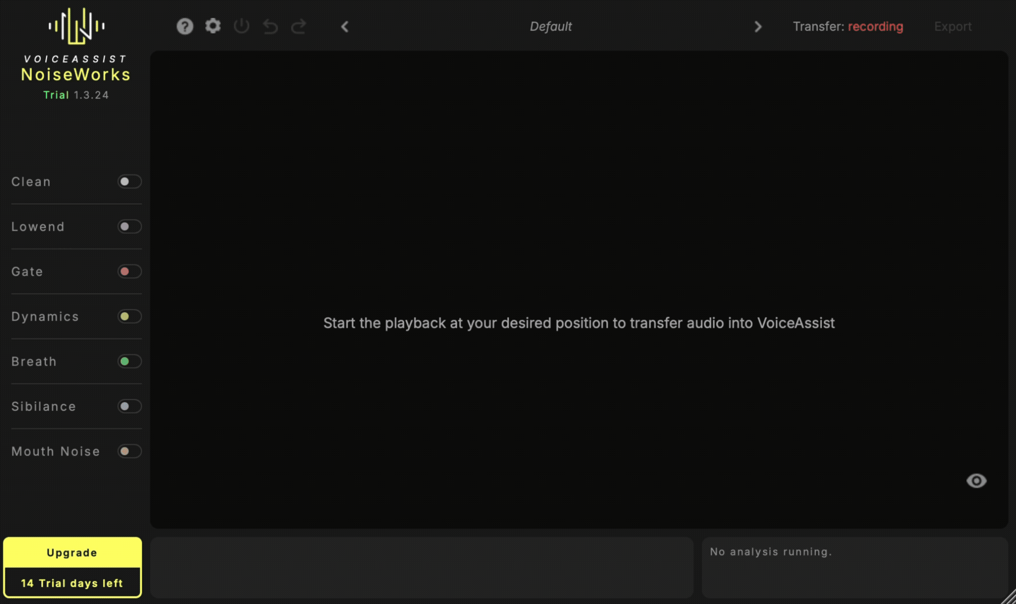
Task: Open settings gear icon
Action: pos(213,26)
